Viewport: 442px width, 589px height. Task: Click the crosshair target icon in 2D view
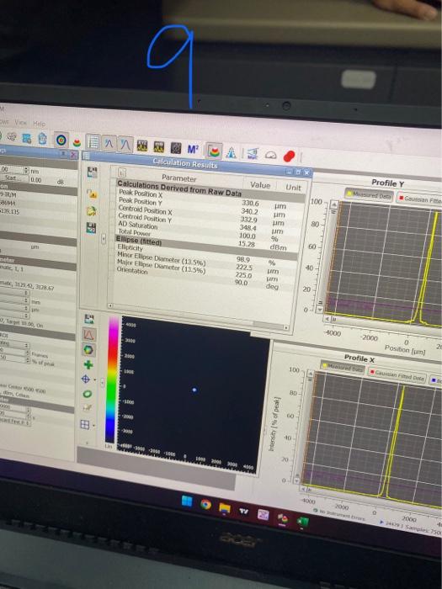[86, 379]
